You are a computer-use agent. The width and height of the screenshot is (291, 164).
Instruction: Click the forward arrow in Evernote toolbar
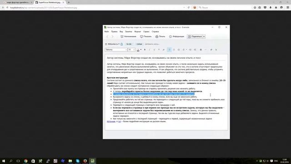112,36
